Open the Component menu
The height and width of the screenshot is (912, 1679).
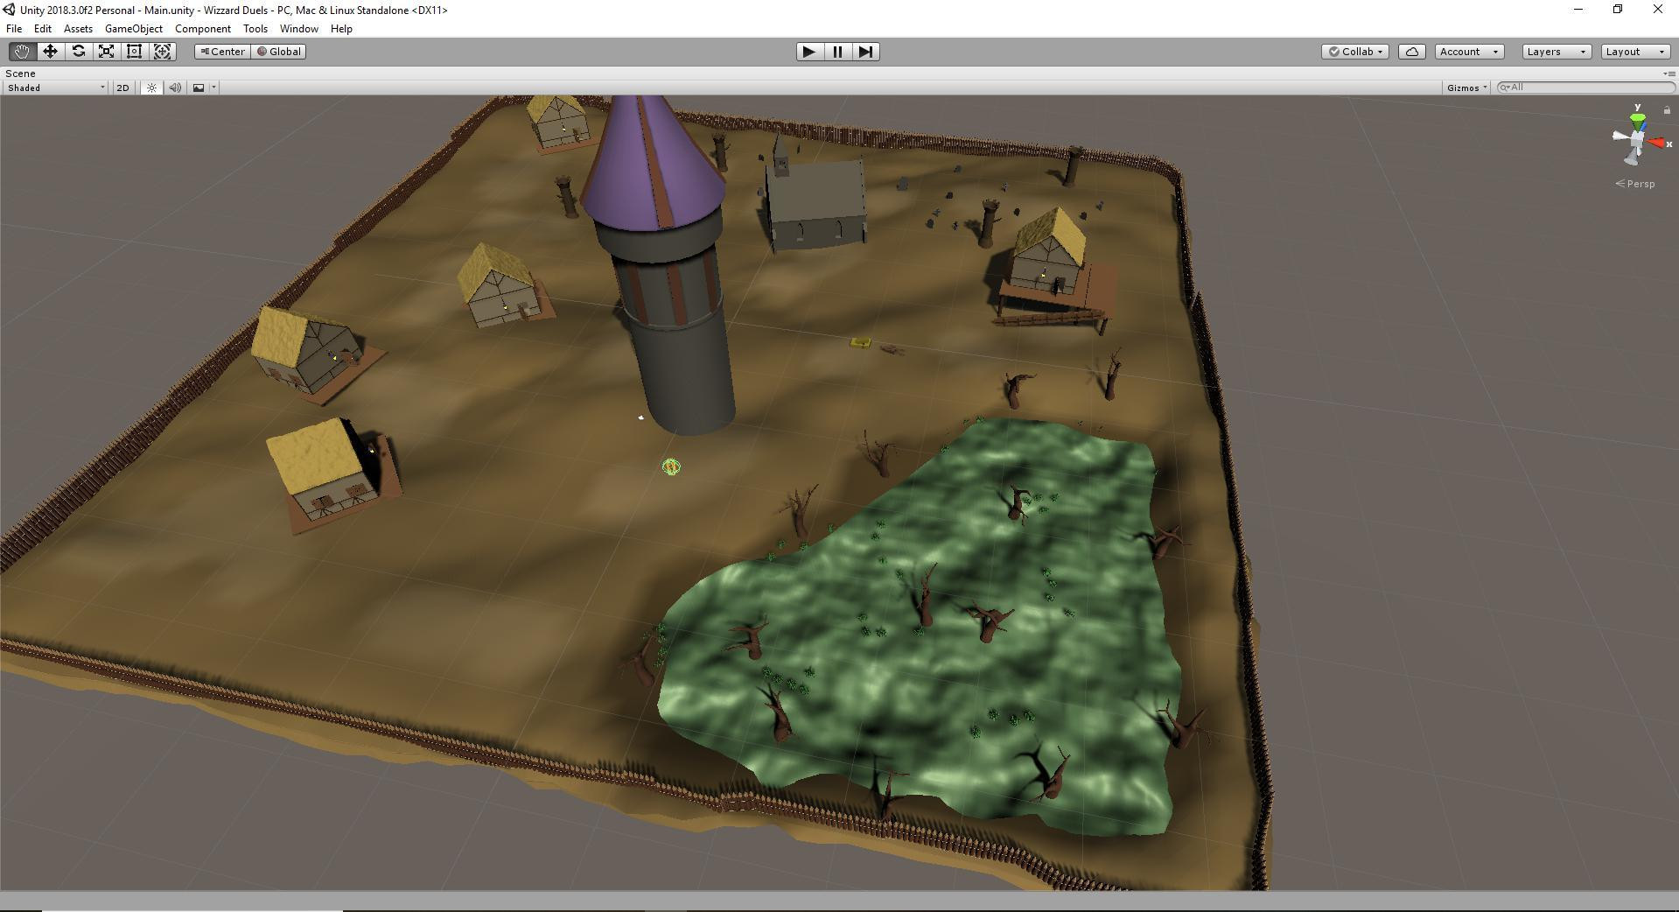(x=203, y=29)
